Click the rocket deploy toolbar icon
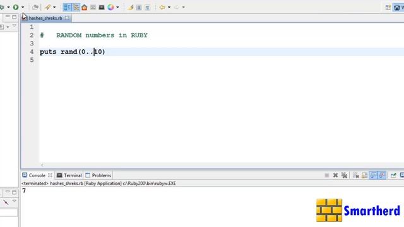The image size is (404, 227). [x=48, y=7]
